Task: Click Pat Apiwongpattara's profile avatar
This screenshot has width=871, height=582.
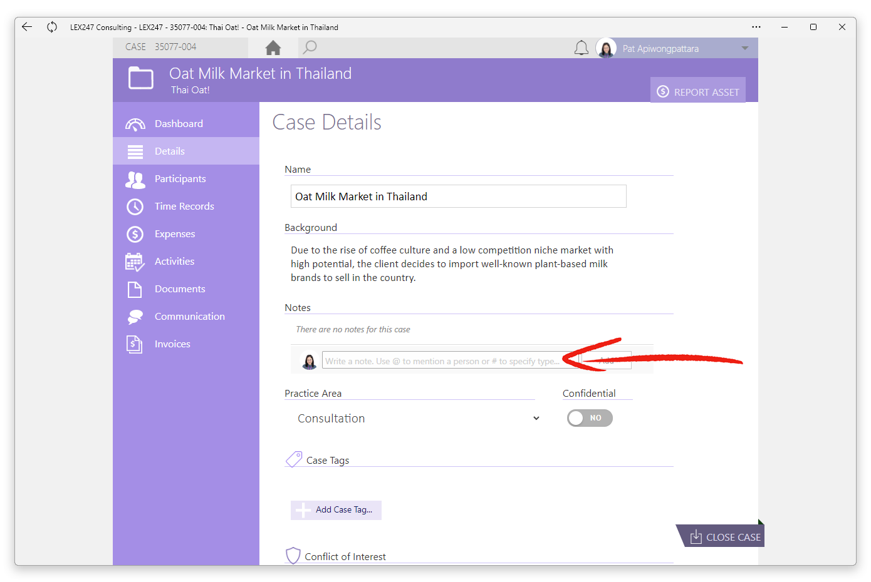Action: (606, 48)
